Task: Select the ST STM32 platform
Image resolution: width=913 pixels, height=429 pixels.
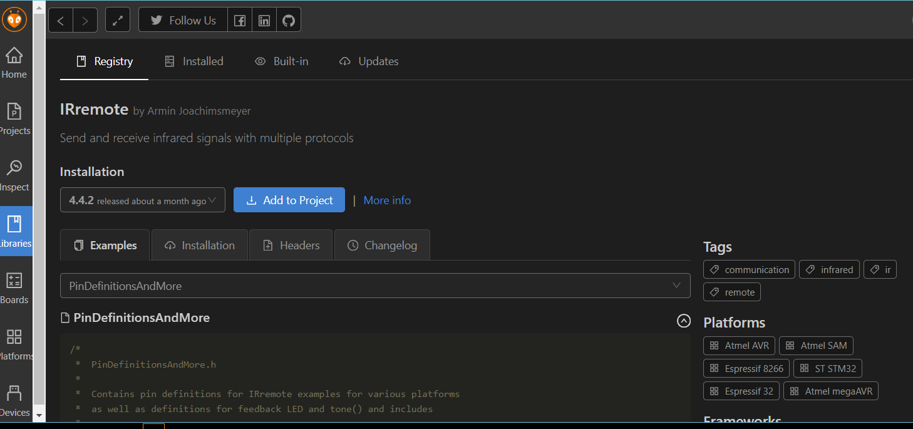Action: (x=828, y=368)
